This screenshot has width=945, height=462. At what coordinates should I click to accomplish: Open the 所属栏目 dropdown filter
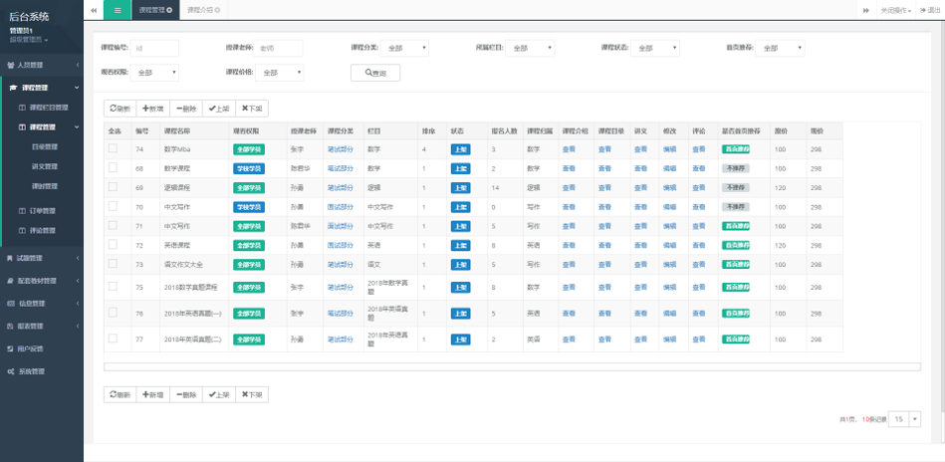tap(530, 48)
